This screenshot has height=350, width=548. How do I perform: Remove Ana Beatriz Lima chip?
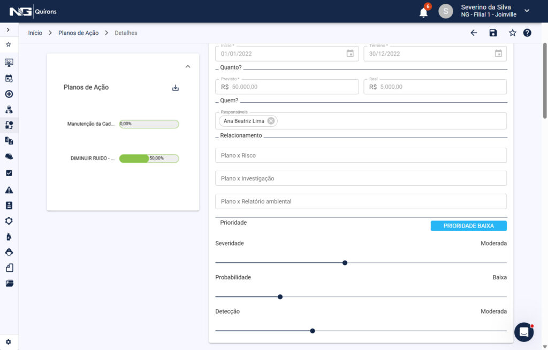coord(271,121)
